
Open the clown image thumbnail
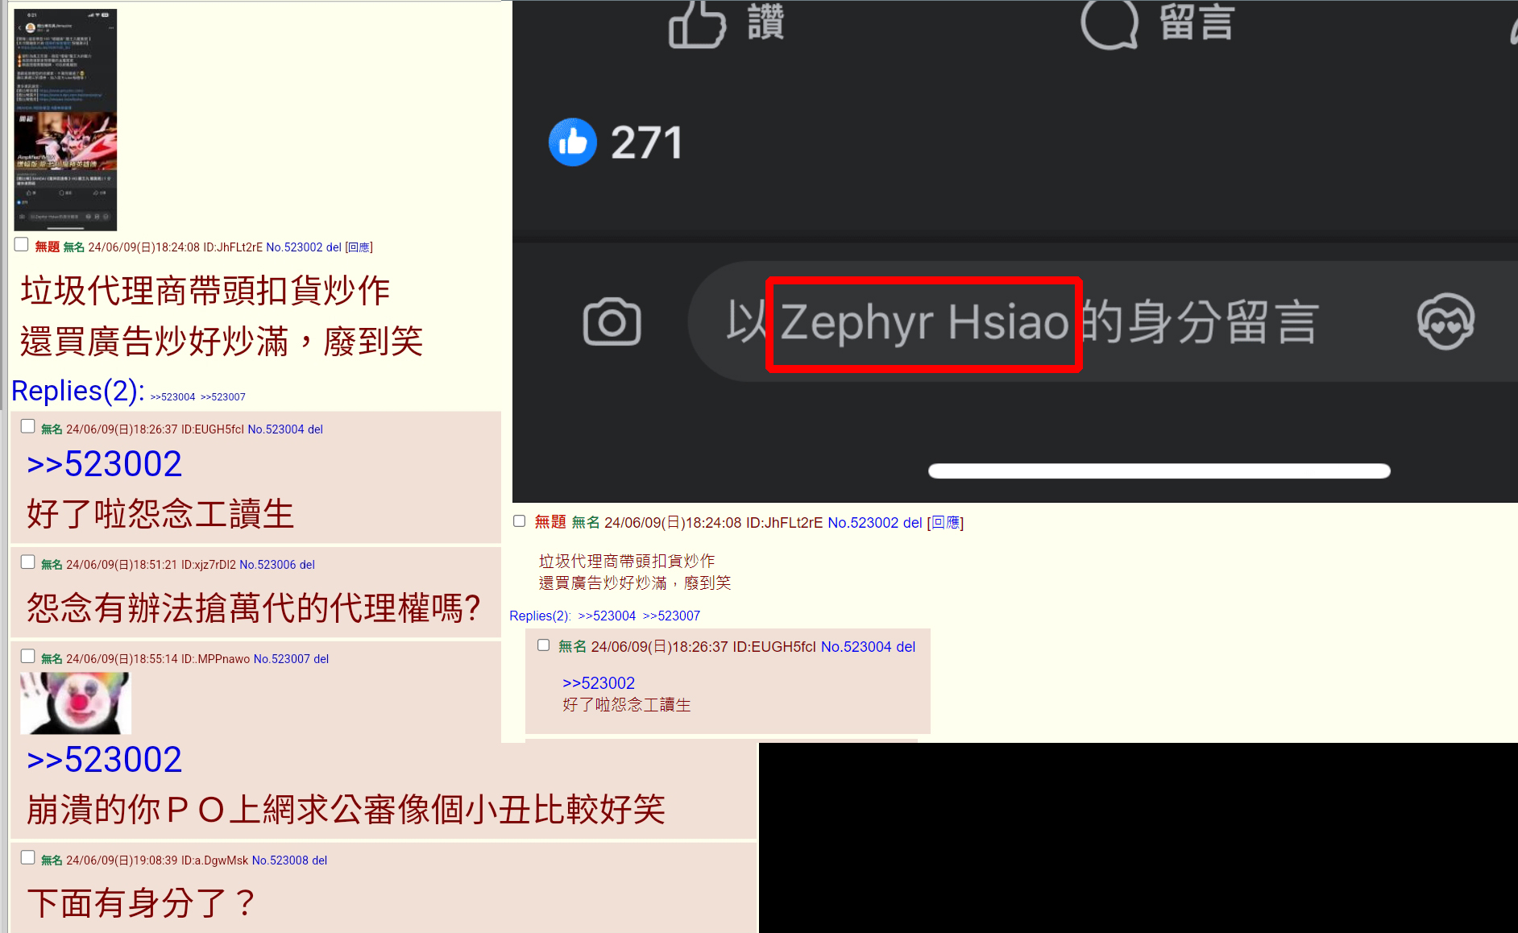(76, 703)
